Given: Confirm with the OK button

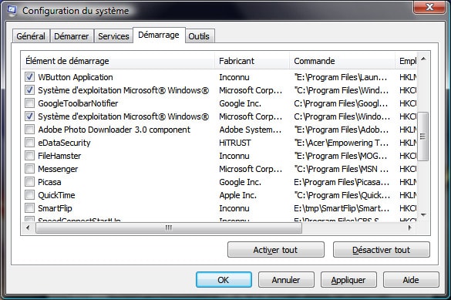Looking at the screenshot, I should click(224, 280).
